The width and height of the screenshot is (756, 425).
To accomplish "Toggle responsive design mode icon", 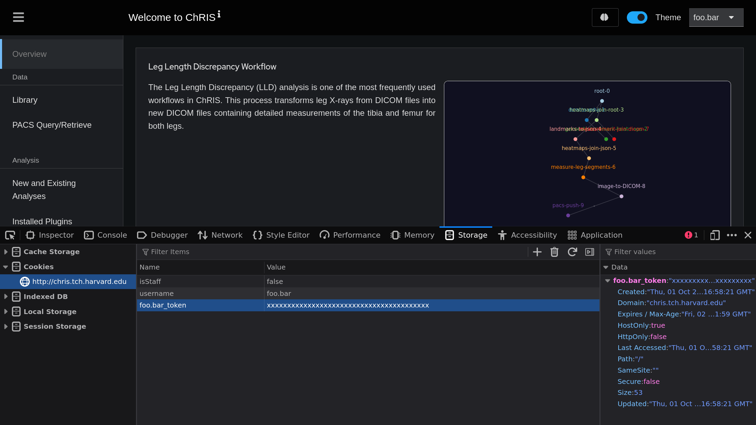I will pyautogui.click(x=715, y=235).
